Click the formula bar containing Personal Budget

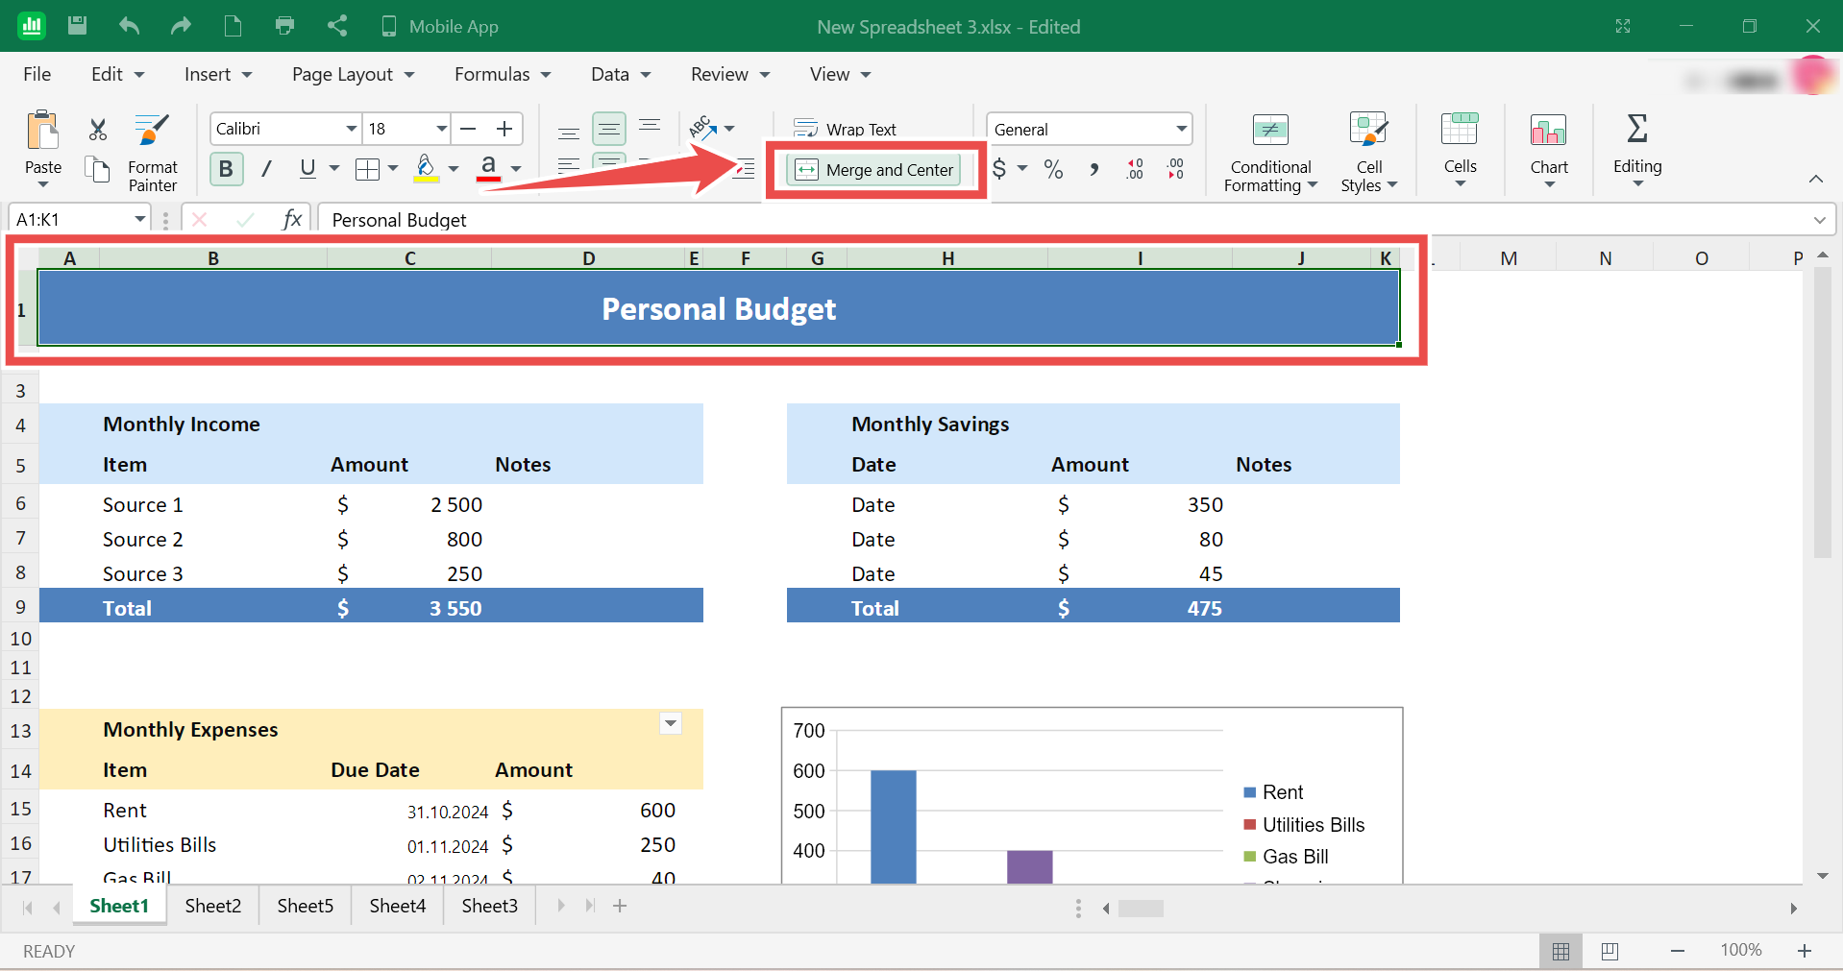pos(1062,220)
